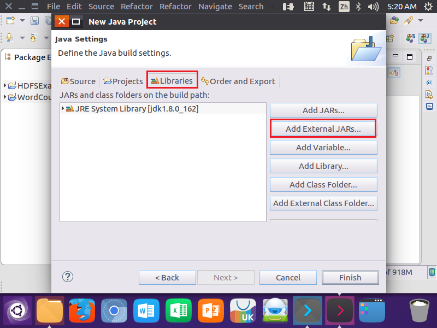Click Add External JARs... button
This screenshot has width=437, height=328.
pyautogui.click(x=323, y=129)
